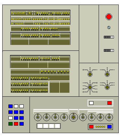
Task: Click the R label in top register row
Action: (x=30, y=13)
